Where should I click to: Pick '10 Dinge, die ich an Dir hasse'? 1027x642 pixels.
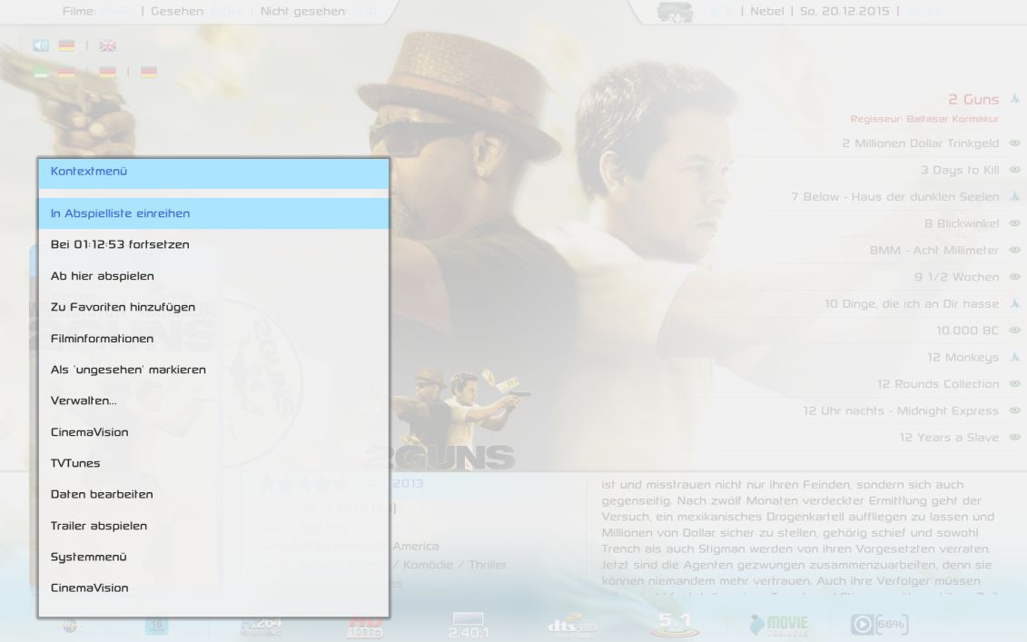[x=911, y=304]
